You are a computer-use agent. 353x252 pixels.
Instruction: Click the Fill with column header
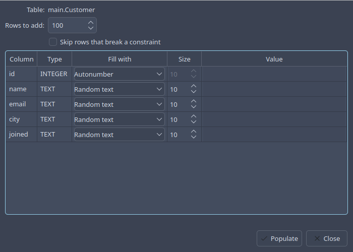tap(120, 59)
